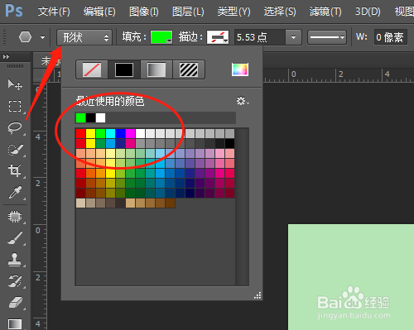Click the 5.53 点 stroke width field
The height and width of the screenshot is (330, 414).
tap(259, 37)
